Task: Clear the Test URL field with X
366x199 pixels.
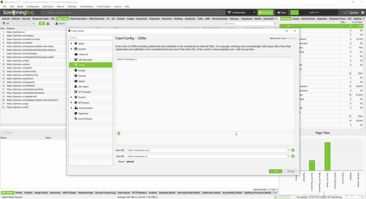Action: coord(288,156)
